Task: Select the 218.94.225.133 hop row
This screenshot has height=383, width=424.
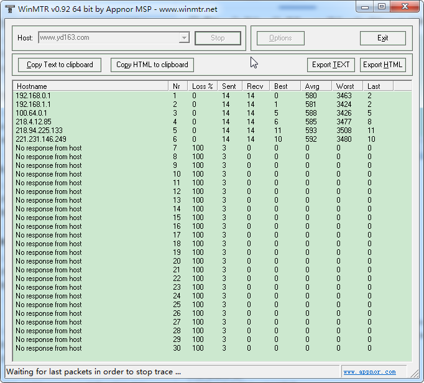Action: [212, 131]
